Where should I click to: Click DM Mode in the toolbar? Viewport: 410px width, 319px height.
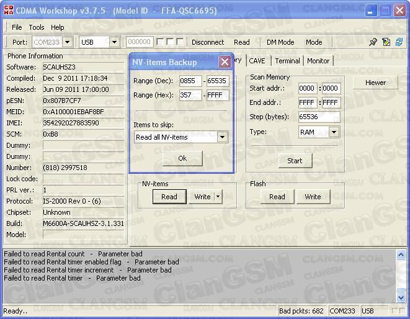280,42
